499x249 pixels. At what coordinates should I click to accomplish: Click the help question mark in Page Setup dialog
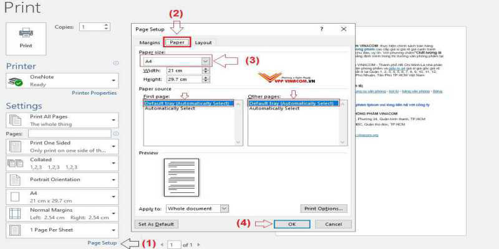(322, 29)
